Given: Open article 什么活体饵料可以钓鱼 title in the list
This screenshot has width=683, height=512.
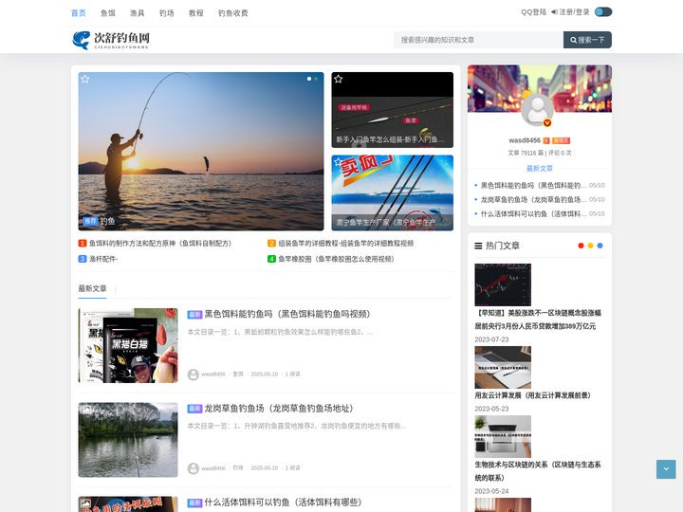Looking at the screenshot, I should click(283, 503).
